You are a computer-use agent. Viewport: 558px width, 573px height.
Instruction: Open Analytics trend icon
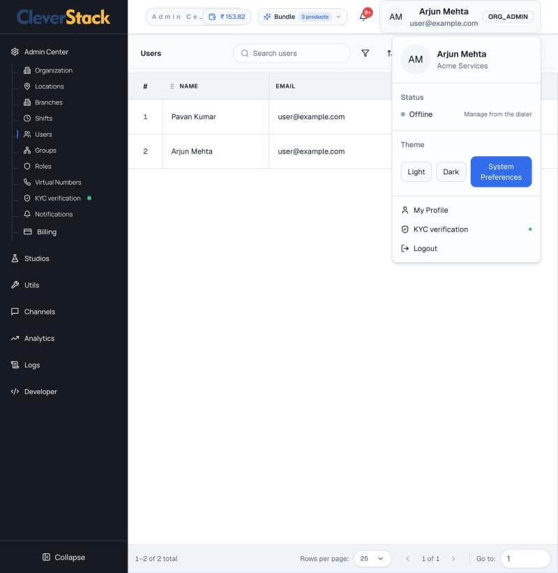(15, 338)
